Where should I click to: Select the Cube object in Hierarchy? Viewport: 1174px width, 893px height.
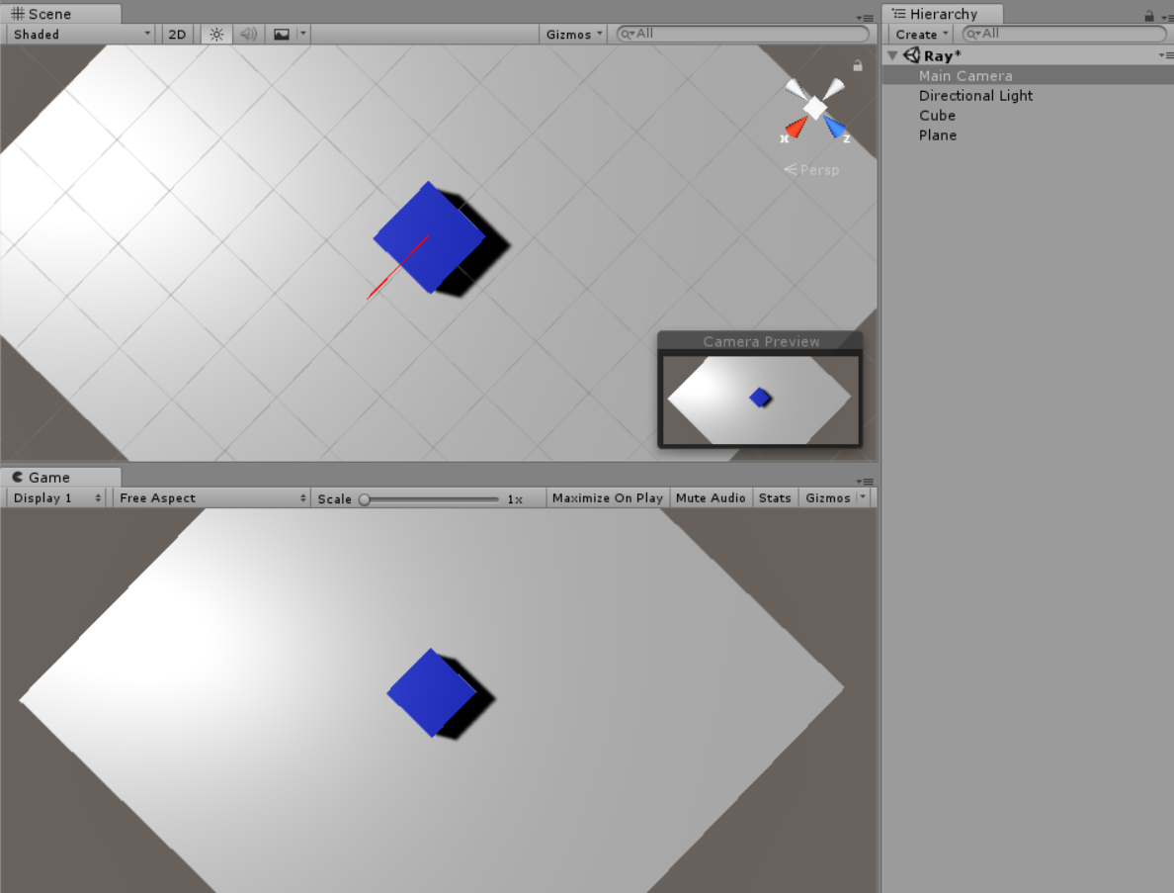click(x=937, y=116)
